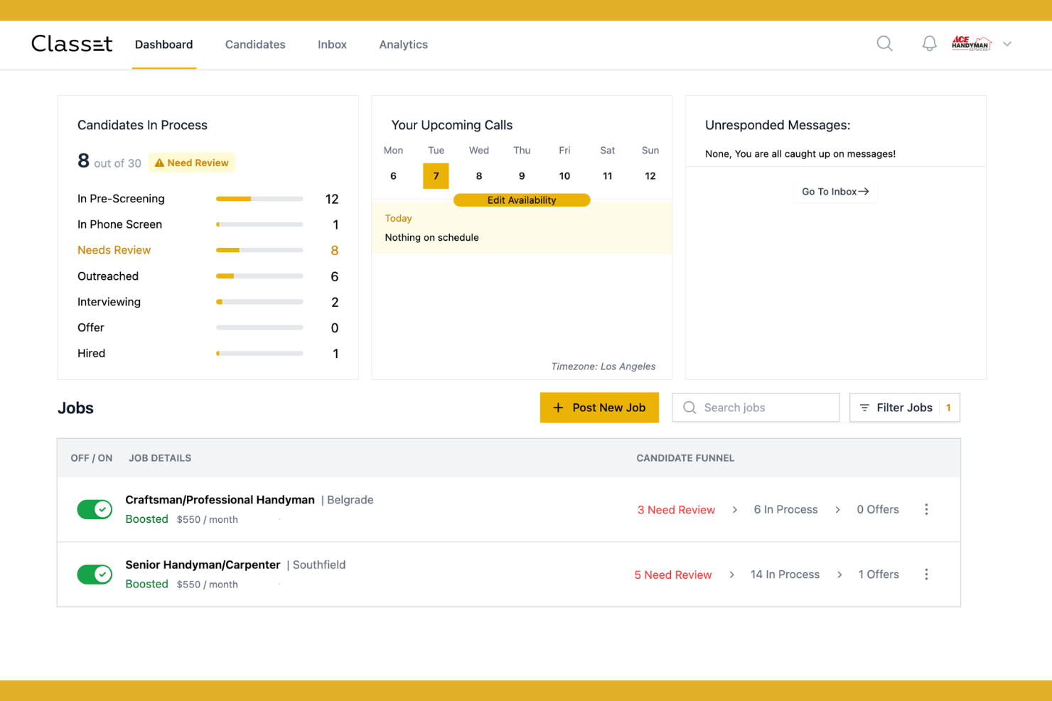Select Friday 10 in the calendar
The width and height of the screenshot is (1052, 701).
pos(564,176)
